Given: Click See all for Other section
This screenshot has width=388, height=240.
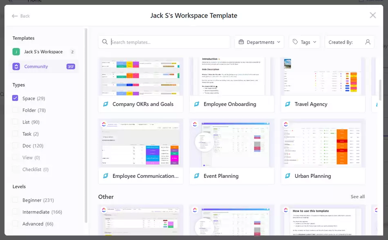Looking at the screenshot, I should (x=357, y=197).
